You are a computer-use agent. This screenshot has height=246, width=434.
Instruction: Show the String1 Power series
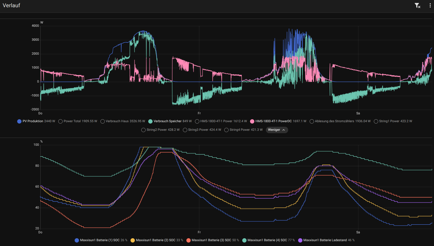tap(393, 121)
